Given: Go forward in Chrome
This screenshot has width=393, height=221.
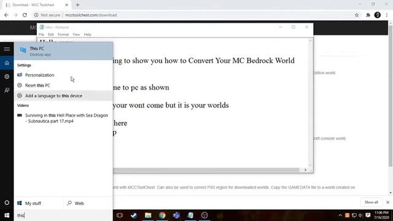Looking at the screenshot, I should [15, 15].
